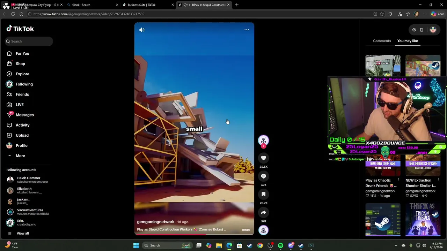
Task: Open Copilot Chat button
Action: [438, 14]
